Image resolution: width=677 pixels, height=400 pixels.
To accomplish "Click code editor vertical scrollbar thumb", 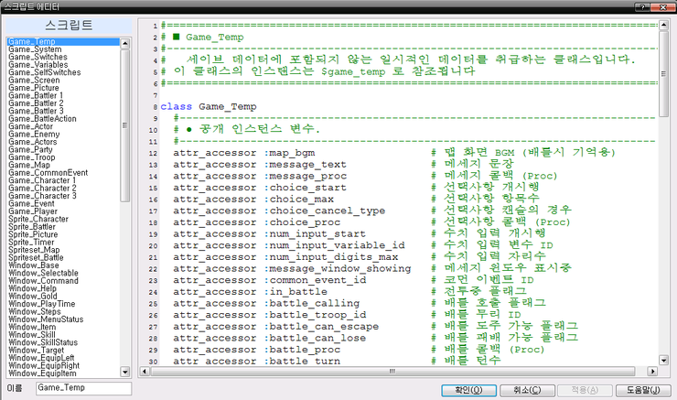I will pyautogui.click(x=663, y=73).
